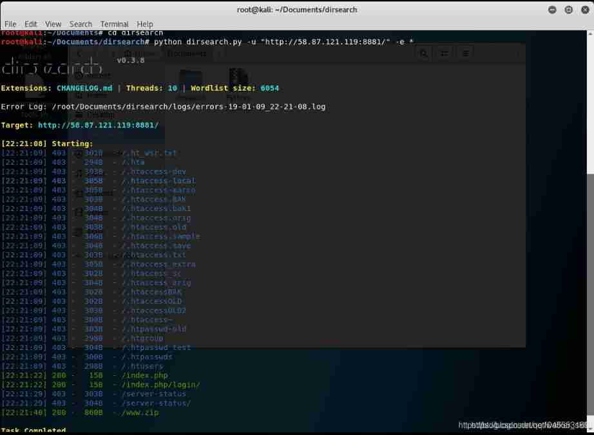
Task: Click the error log file path
Action: click(x=187, y=106)
